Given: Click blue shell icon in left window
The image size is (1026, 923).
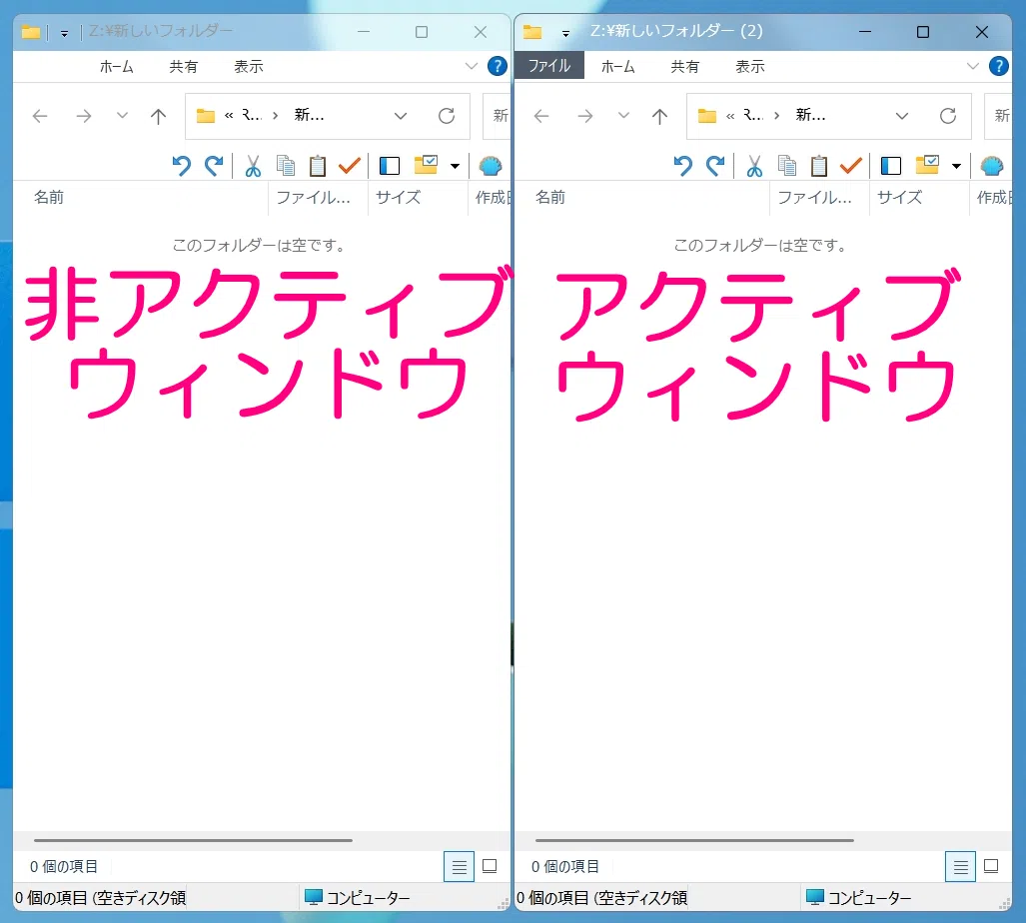Looking at the screenshot, I should pyautogui.click(x=491, y=166).
